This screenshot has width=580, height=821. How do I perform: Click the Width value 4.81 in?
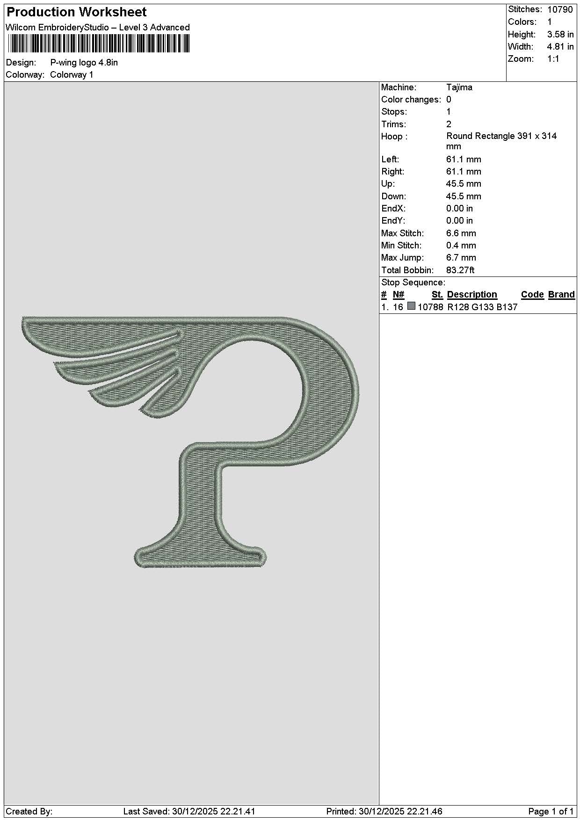pos(560,47)
